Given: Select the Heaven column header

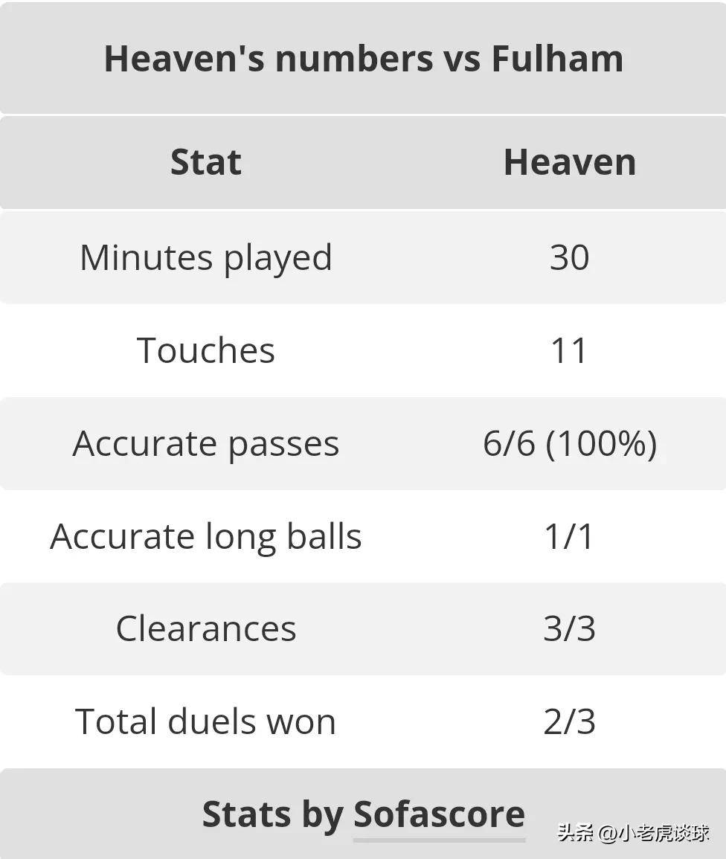Looking at the screenshot, I should pos(570,162).
